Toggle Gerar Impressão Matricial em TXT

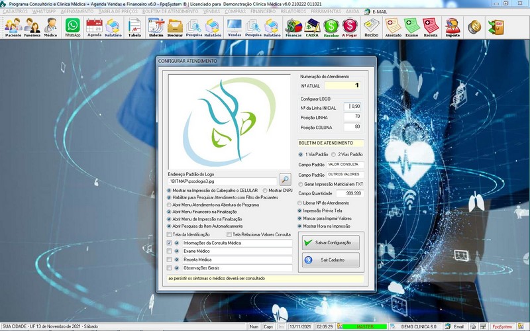coord(301,185)
